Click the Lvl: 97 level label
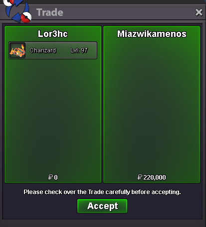The width and height of the screenshot is (206, 227). point(79,50)
